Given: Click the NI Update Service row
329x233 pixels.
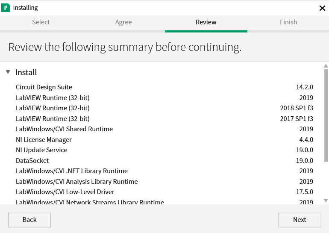Looking at the screenshot, I should pyautogui.click(x=164, y=150).
